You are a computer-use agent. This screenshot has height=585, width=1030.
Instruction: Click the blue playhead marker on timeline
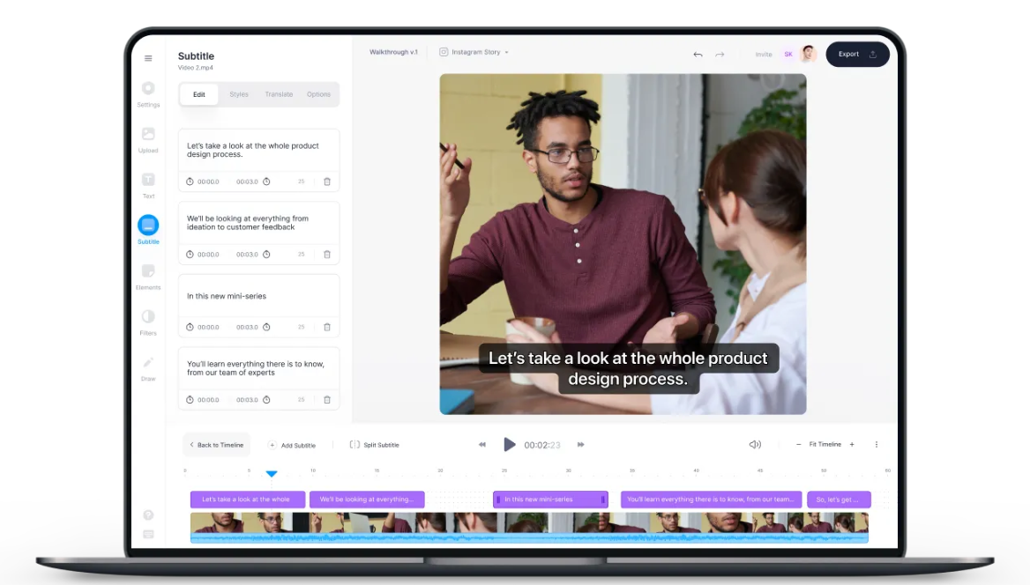[272, 473]
